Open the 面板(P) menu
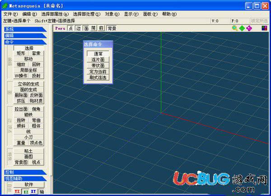 click(x=150, y=14)
